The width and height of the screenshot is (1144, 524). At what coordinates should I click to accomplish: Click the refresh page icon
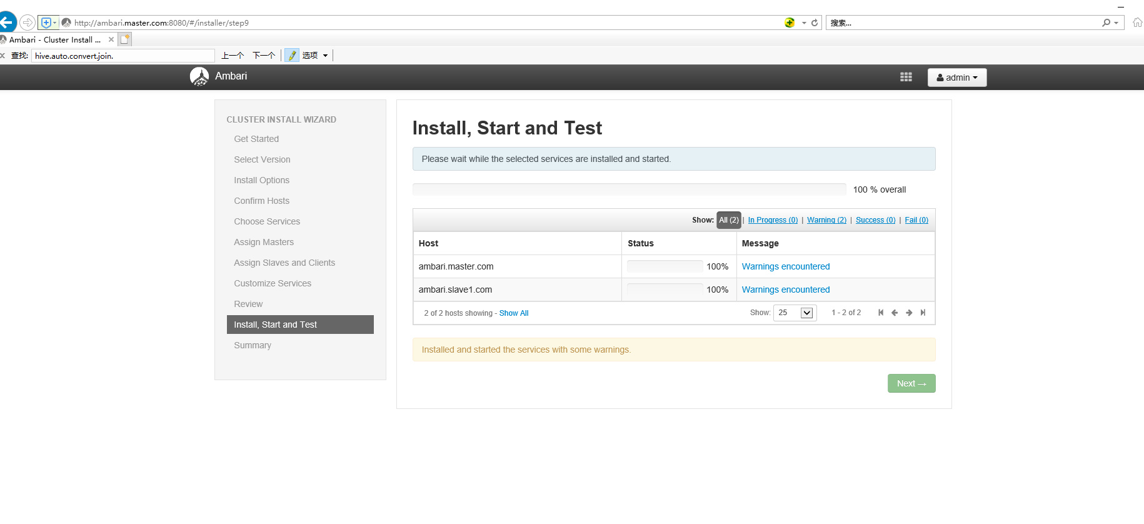click(815, 23)
